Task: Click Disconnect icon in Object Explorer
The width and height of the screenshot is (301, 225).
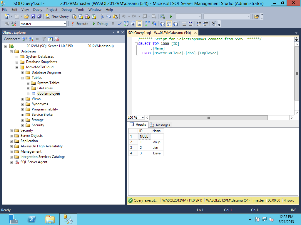Action: click(x=31, y=39)
